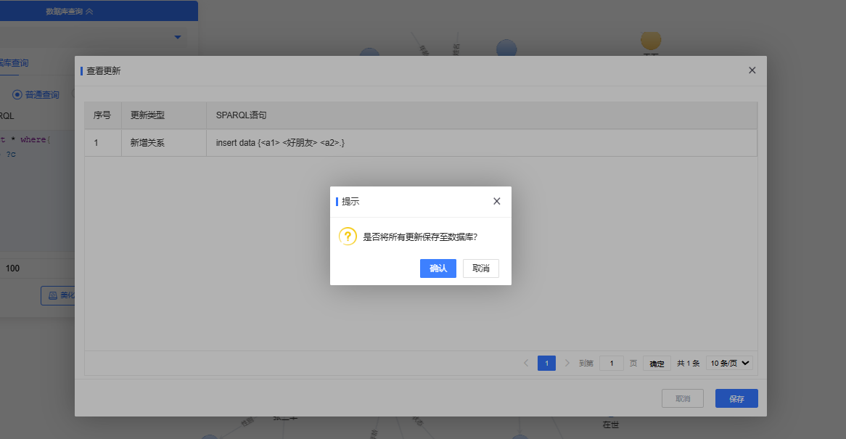Viewport: 846px width, 439px height.
Task: Select page 1 in pagination
Action: [x=546, y=363]
